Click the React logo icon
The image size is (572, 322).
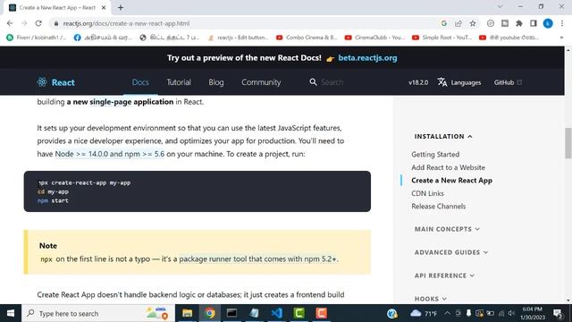coord(42,82)
